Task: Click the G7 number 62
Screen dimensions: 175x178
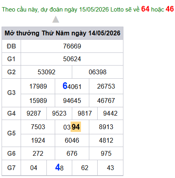Action: pyautogui.click(x=85, y=168)
